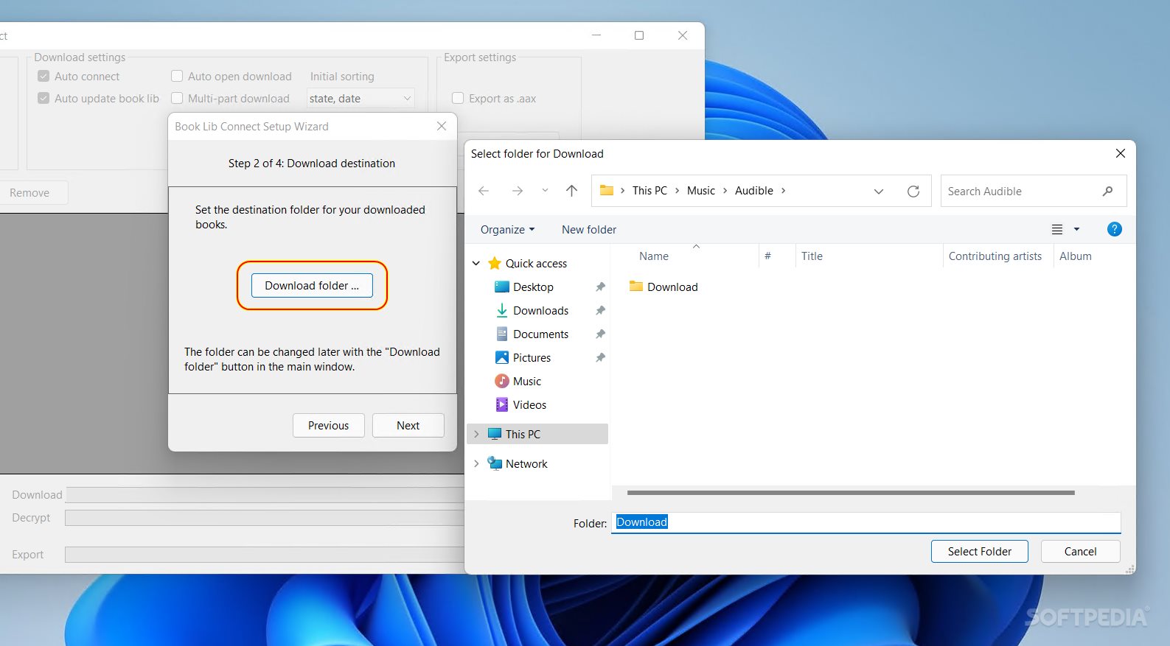The width and height of the screenshot is (1170, 646).
Task: Click This PC in the address breadcrumb
Action: [650, 190]
